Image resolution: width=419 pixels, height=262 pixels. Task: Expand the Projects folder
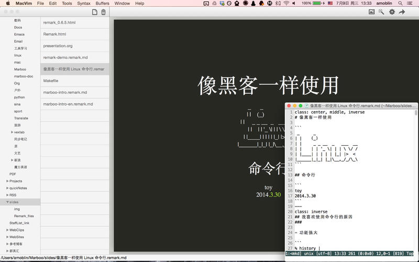pyautogui.click(x=7, y=181)
